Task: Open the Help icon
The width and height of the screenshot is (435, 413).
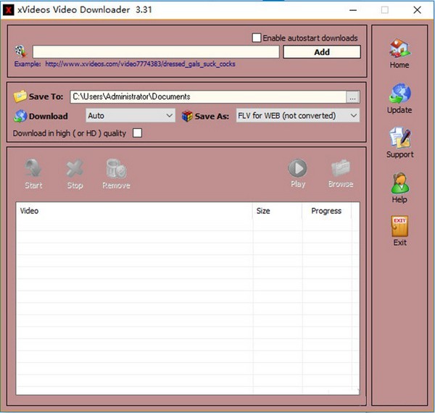Action: (399, 183)
